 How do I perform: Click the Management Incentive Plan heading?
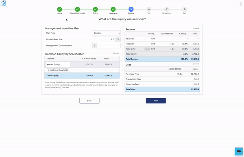(x=62, y=28)
